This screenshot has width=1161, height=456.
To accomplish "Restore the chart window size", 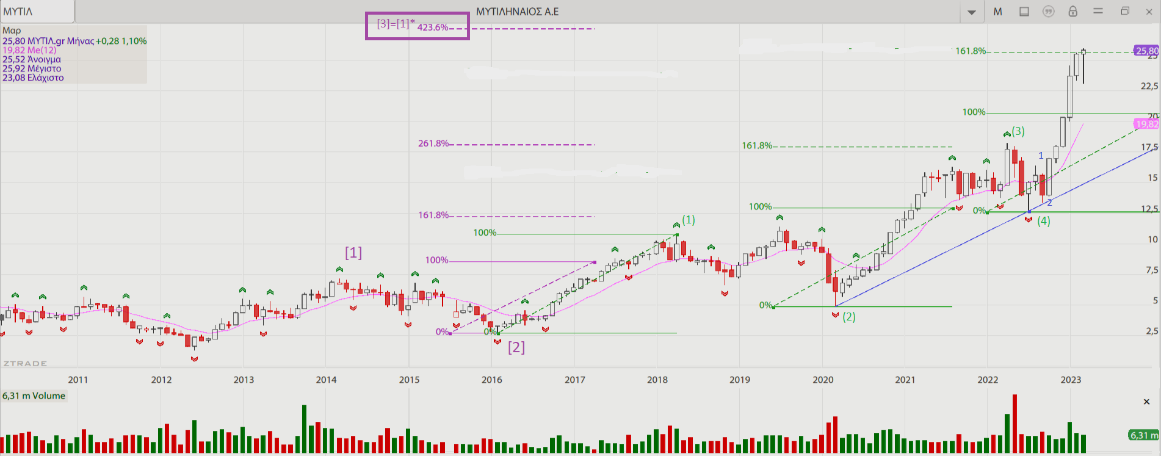I will pos(1125,12).
